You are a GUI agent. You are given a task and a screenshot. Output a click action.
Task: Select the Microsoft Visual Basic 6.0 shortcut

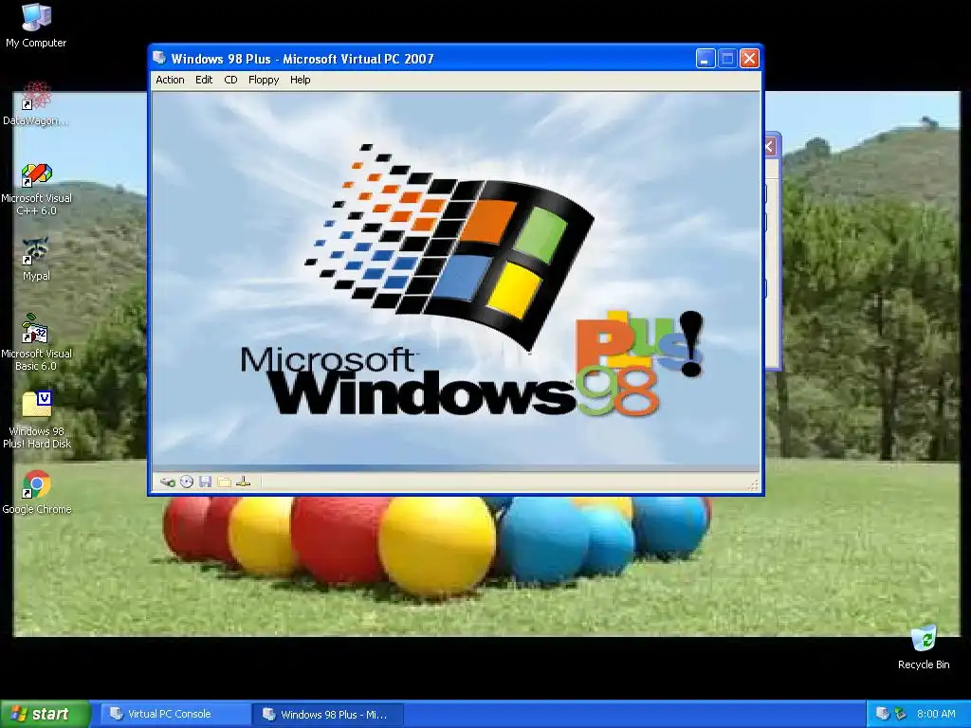pyautogui.click(x=36, y=343)
